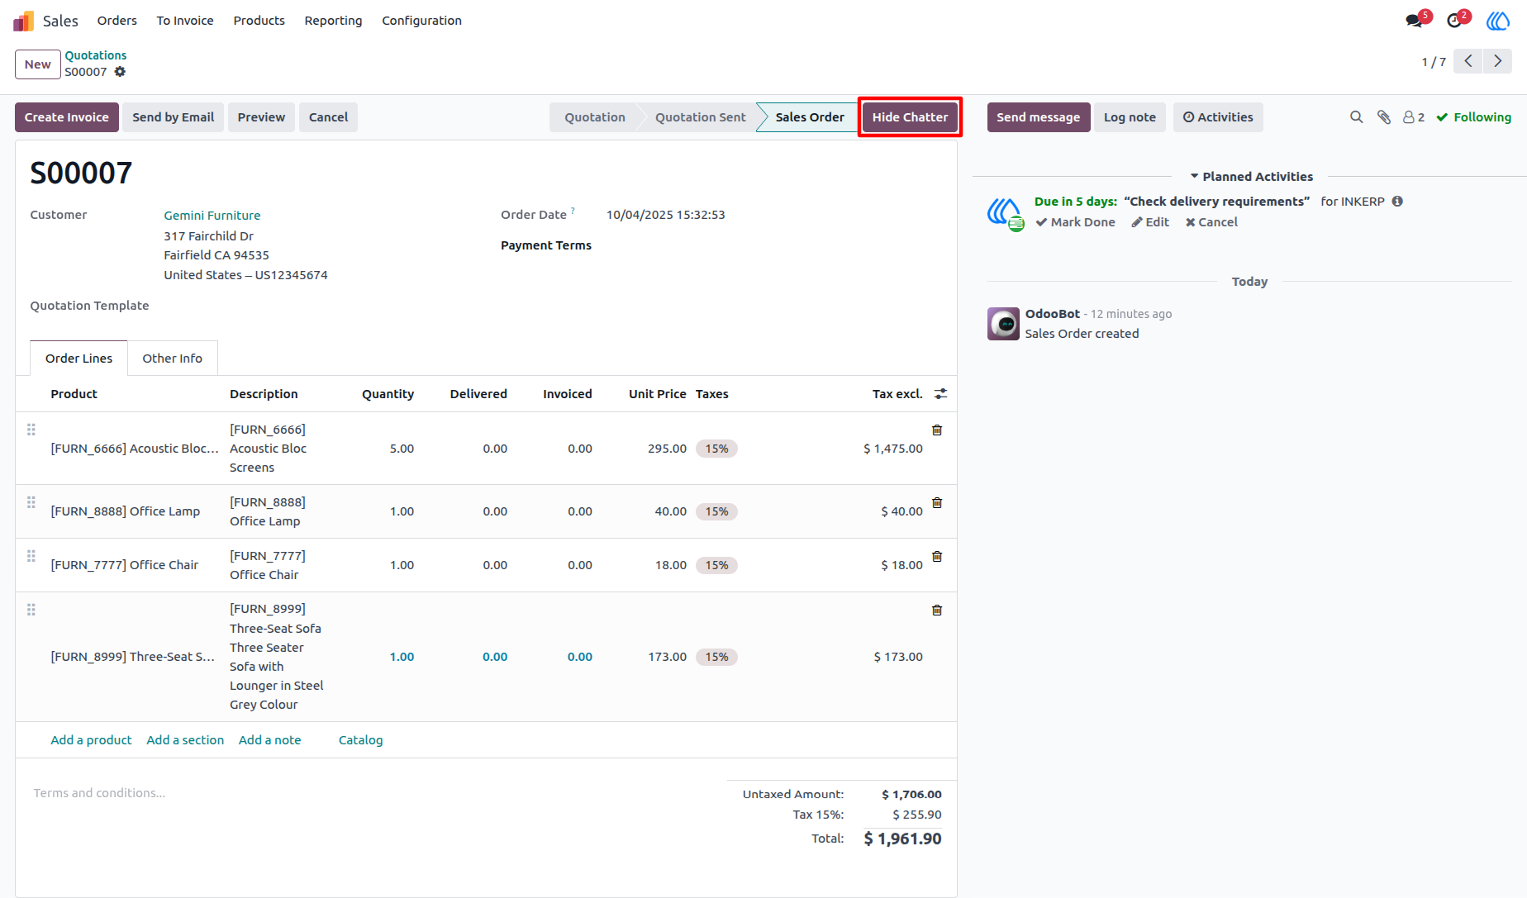Open the Orders menu
Image resolution: width=1527 pixels, height=898 pixels.
117,21
